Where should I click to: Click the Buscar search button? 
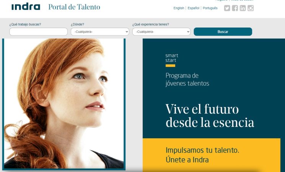223,32
